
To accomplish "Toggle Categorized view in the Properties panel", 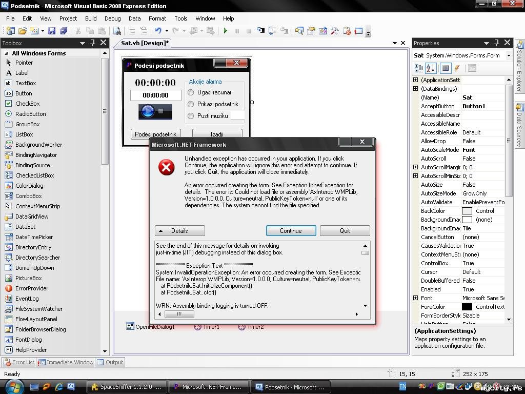I will pyautogui.click(x=419, y=68).
